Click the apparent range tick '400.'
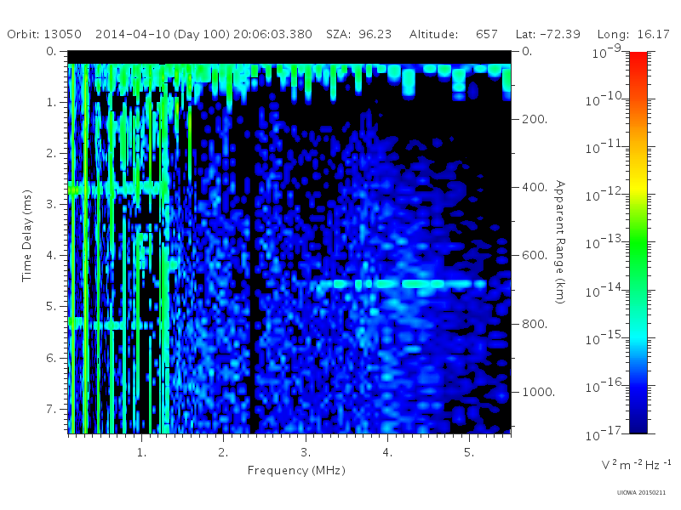 (535, 187)
